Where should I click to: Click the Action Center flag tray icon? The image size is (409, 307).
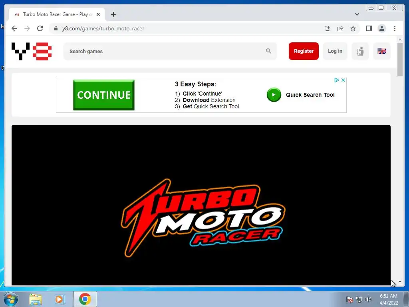[349, 299]
